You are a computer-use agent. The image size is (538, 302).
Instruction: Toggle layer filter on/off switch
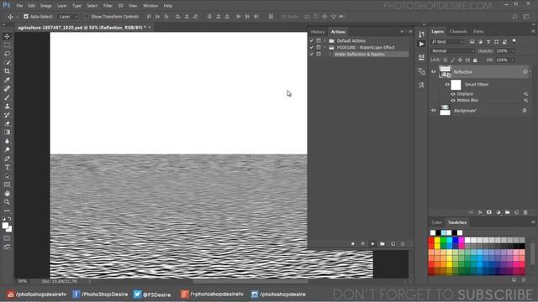pyautogui.click(x=514, y=41)
